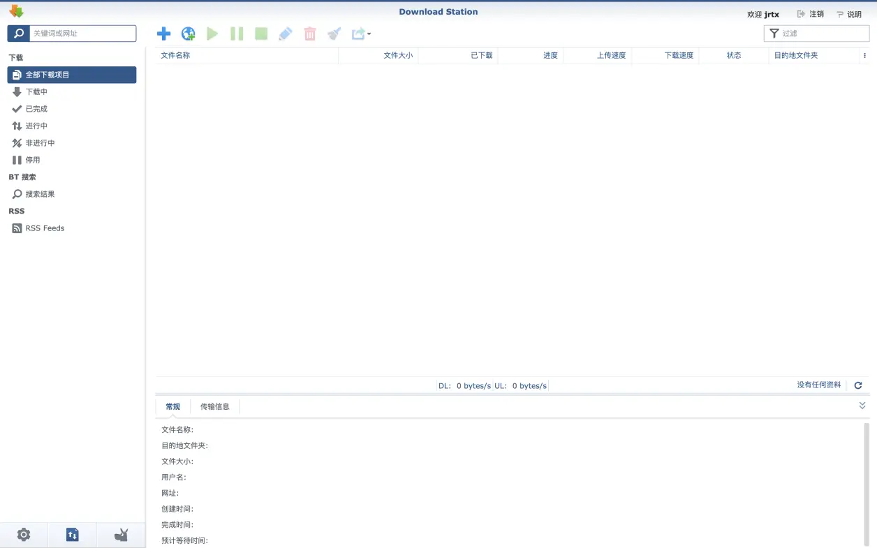Refresh the download list

(x=857, y=385)
